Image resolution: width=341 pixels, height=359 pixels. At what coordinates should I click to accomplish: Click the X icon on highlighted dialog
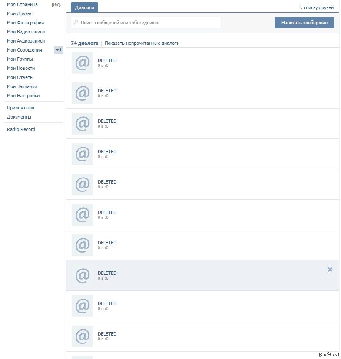click(330, 270)
